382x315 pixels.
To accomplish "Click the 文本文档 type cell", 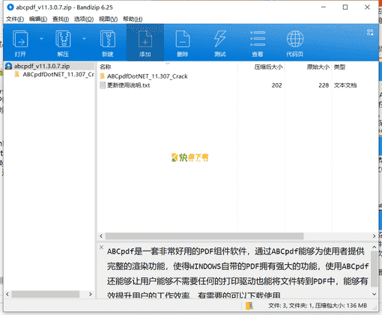I will click(x=345, y=85).
